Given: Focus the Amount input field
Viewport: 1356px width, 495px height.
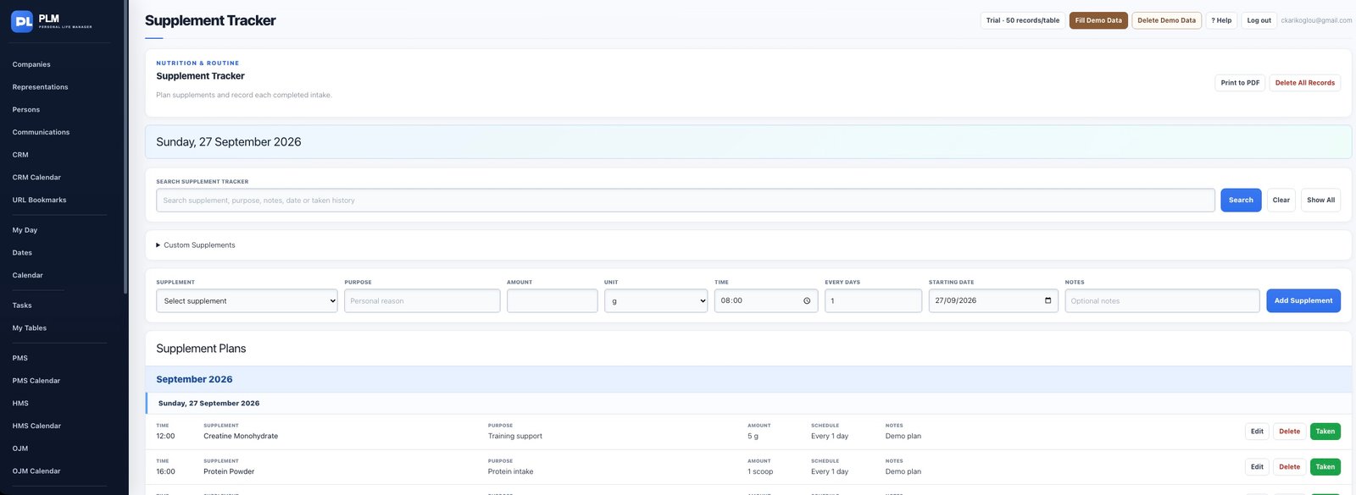Looking at the screenshot, I should (553, 301).
